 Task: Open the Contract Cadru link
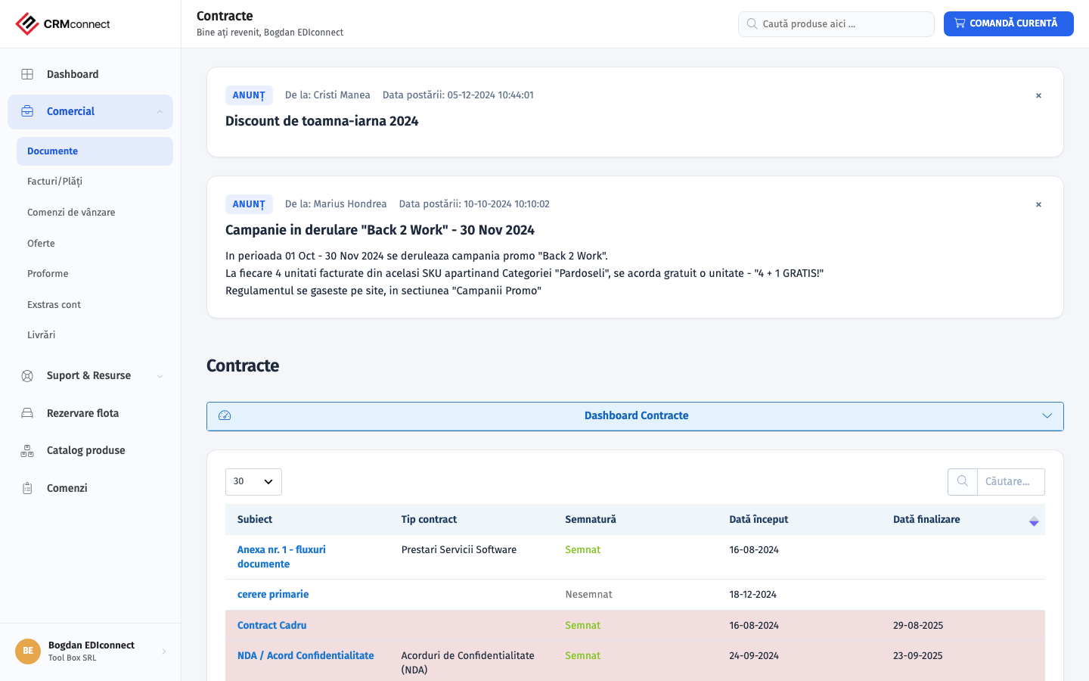pyautogui.click(x=272, y=626)
